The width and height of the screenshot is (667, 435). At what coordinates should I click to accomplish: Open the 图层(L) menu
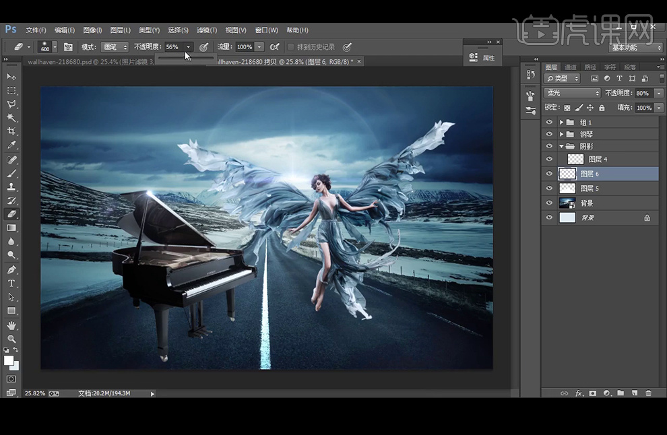click(x=121, y=30)
